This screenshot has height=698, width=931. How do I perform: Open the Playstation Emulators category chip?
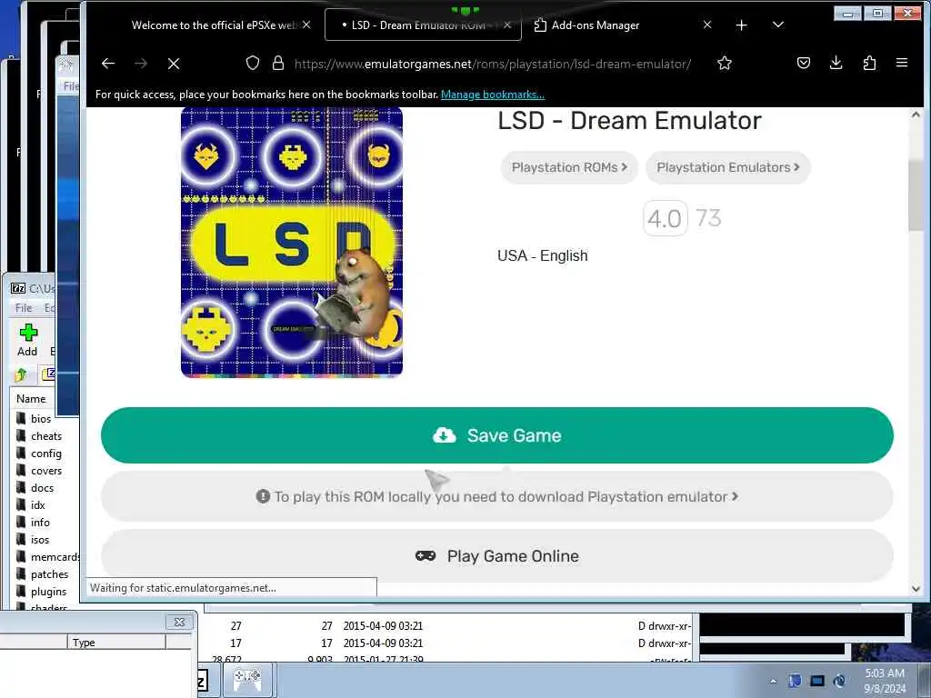tap(728, 167)
